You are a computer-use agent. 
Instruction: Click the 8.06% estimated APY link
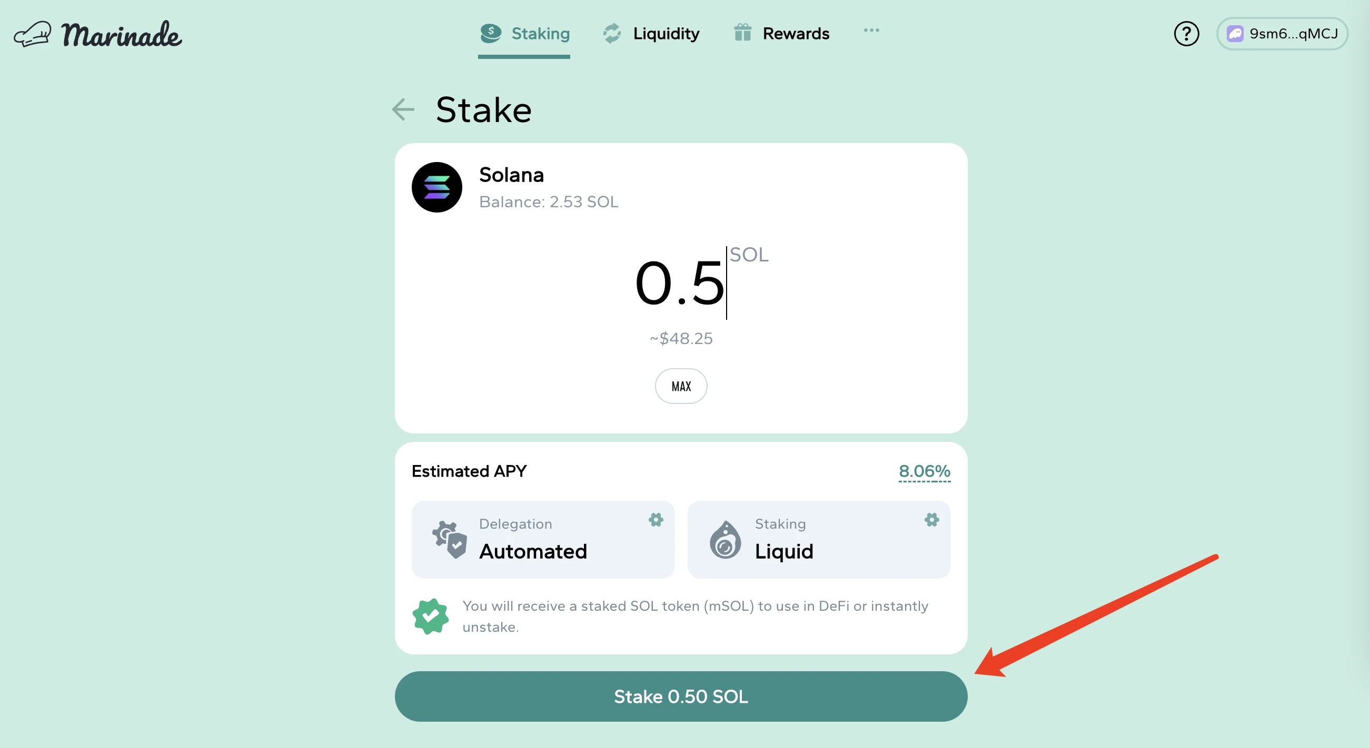(924, 471)
